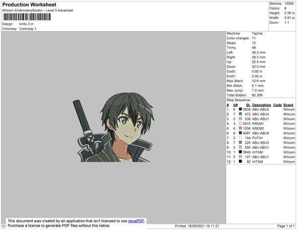Click the 'PUTIH' description

(x=257, y=138)
